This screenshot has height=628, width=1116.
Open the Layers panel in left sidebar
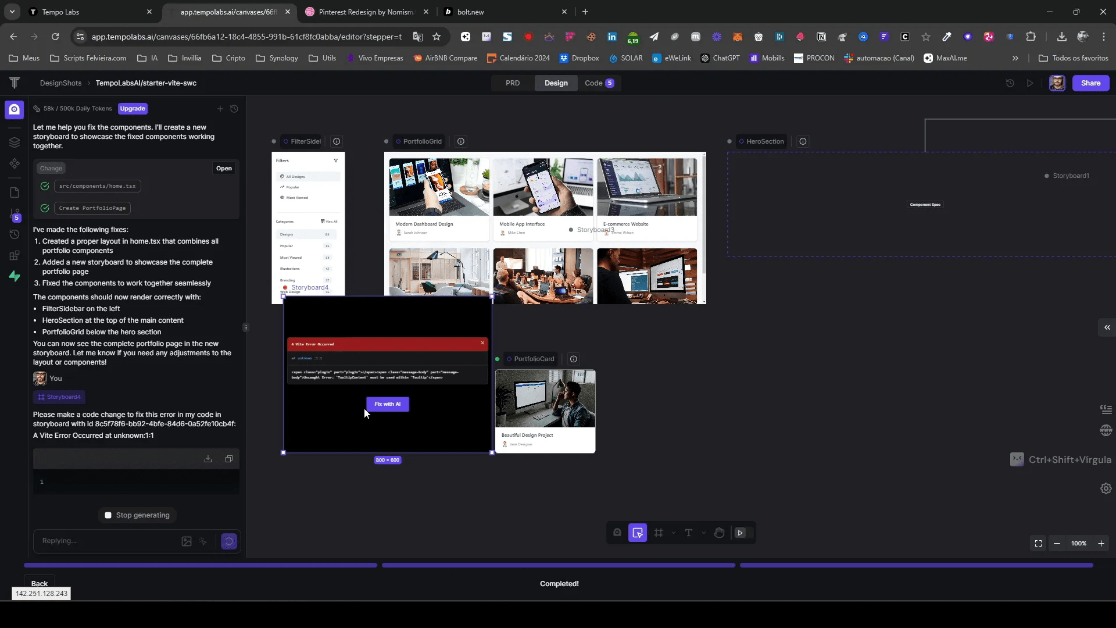[x=15, y=142]
